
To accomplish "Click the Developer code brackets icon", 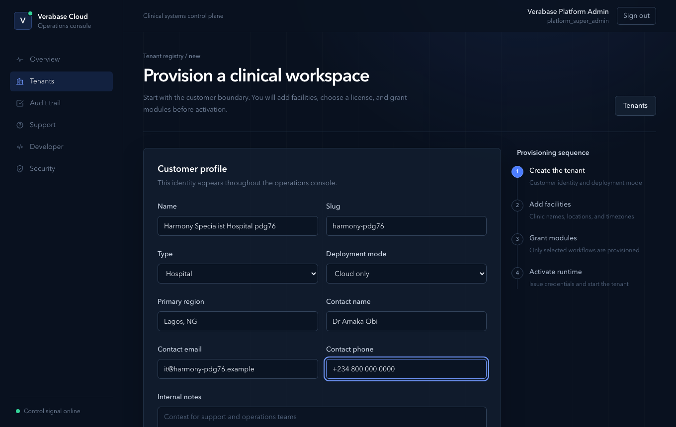I will pos(20,147).
